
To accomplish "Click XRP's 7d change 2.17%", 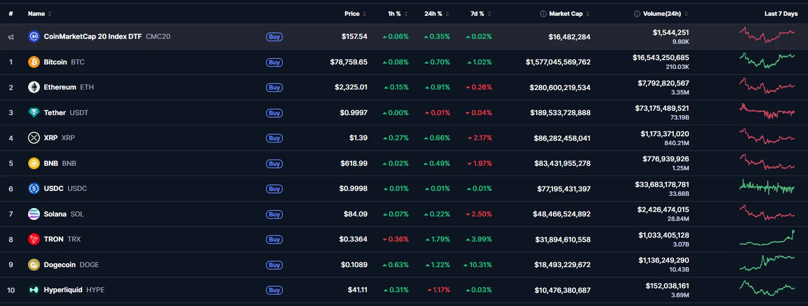I will pyautogui.click(x=480, y=138).
